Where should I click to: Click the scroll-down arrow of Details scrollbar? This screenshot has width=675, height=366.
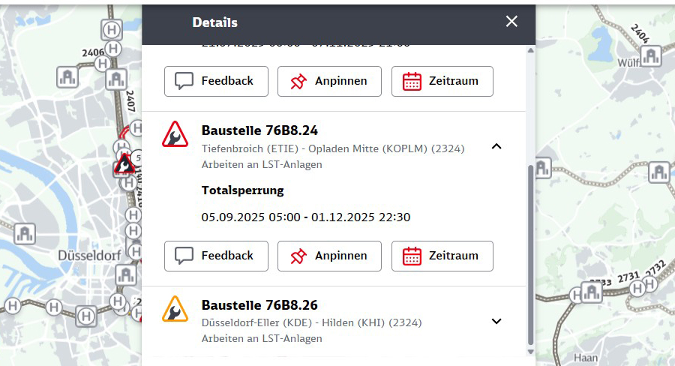(531, 352)
